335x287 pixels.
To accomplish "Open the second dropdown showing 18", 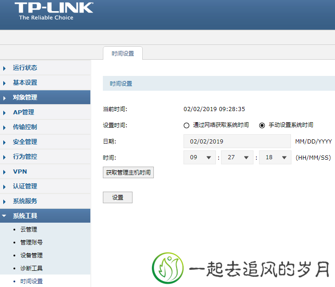I will [x=275, y=157].
